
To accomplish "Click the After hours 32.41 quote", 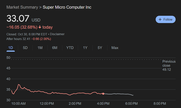I will (x=18, y=39).
